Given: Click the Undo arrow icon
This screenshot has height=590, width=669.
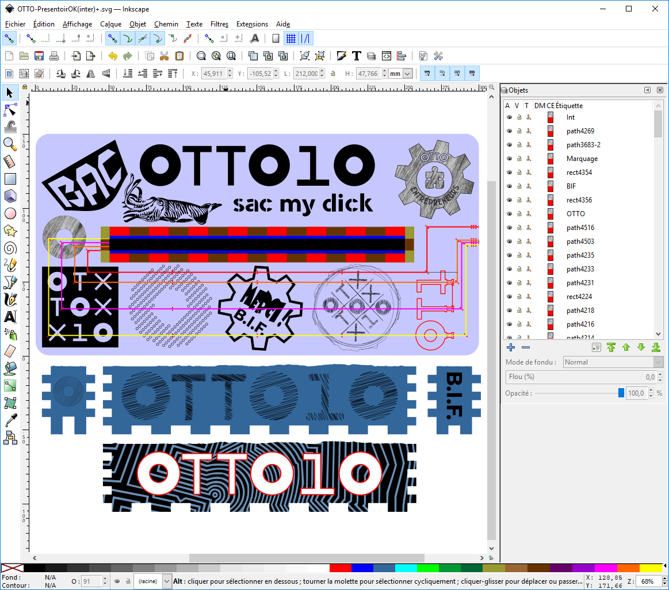Looking at the screenshot, I should [113, 56].
